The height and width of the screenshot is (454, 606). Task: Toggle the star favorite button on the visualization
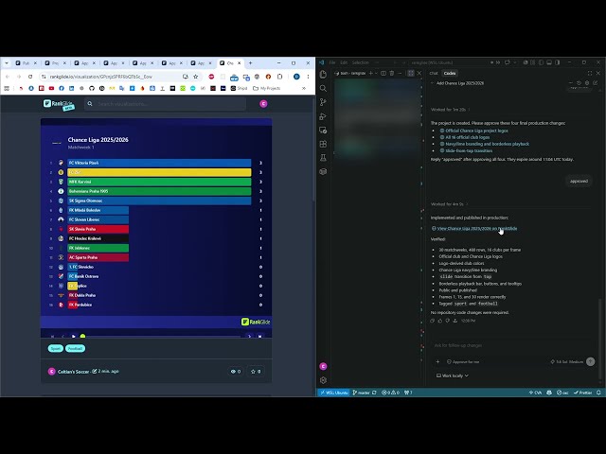point(256,372)
